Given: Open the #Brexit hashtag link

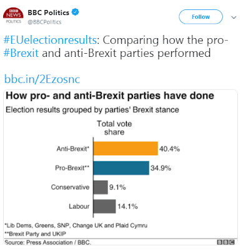Looking at the screenshot, I should coord(21,53).
